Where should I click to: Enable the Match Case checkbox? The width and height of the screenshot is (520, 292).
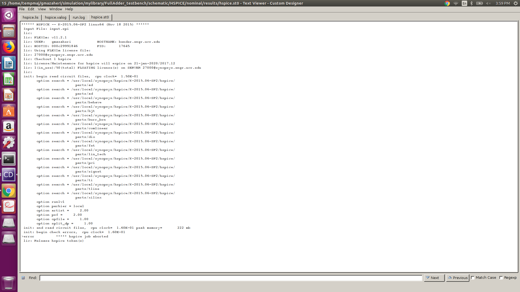[x=473, y=278]
